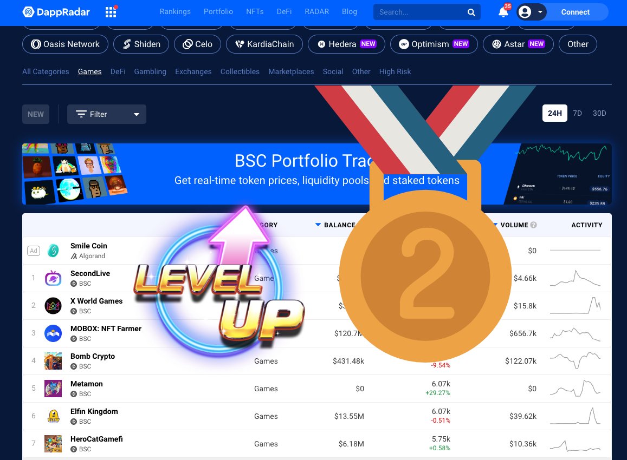Open the notifications bell
The image size is (627, 460).
(503, 12)
